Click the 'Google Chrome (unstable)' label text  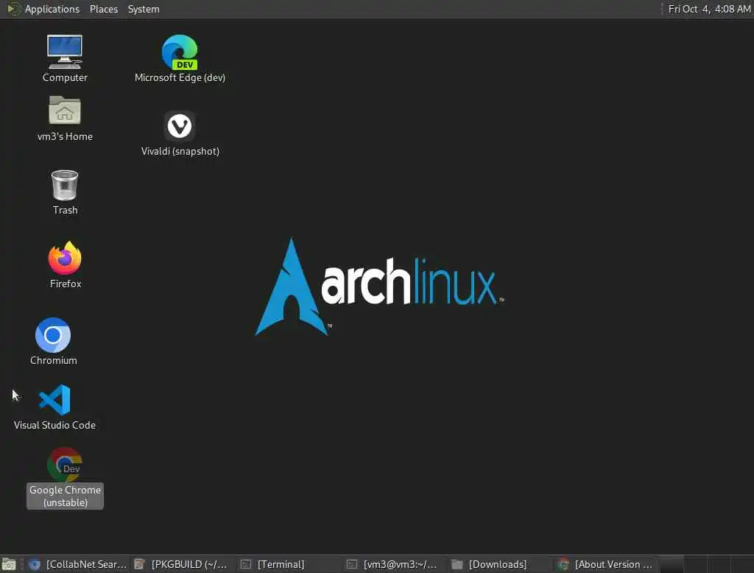(x=65, y=496)
